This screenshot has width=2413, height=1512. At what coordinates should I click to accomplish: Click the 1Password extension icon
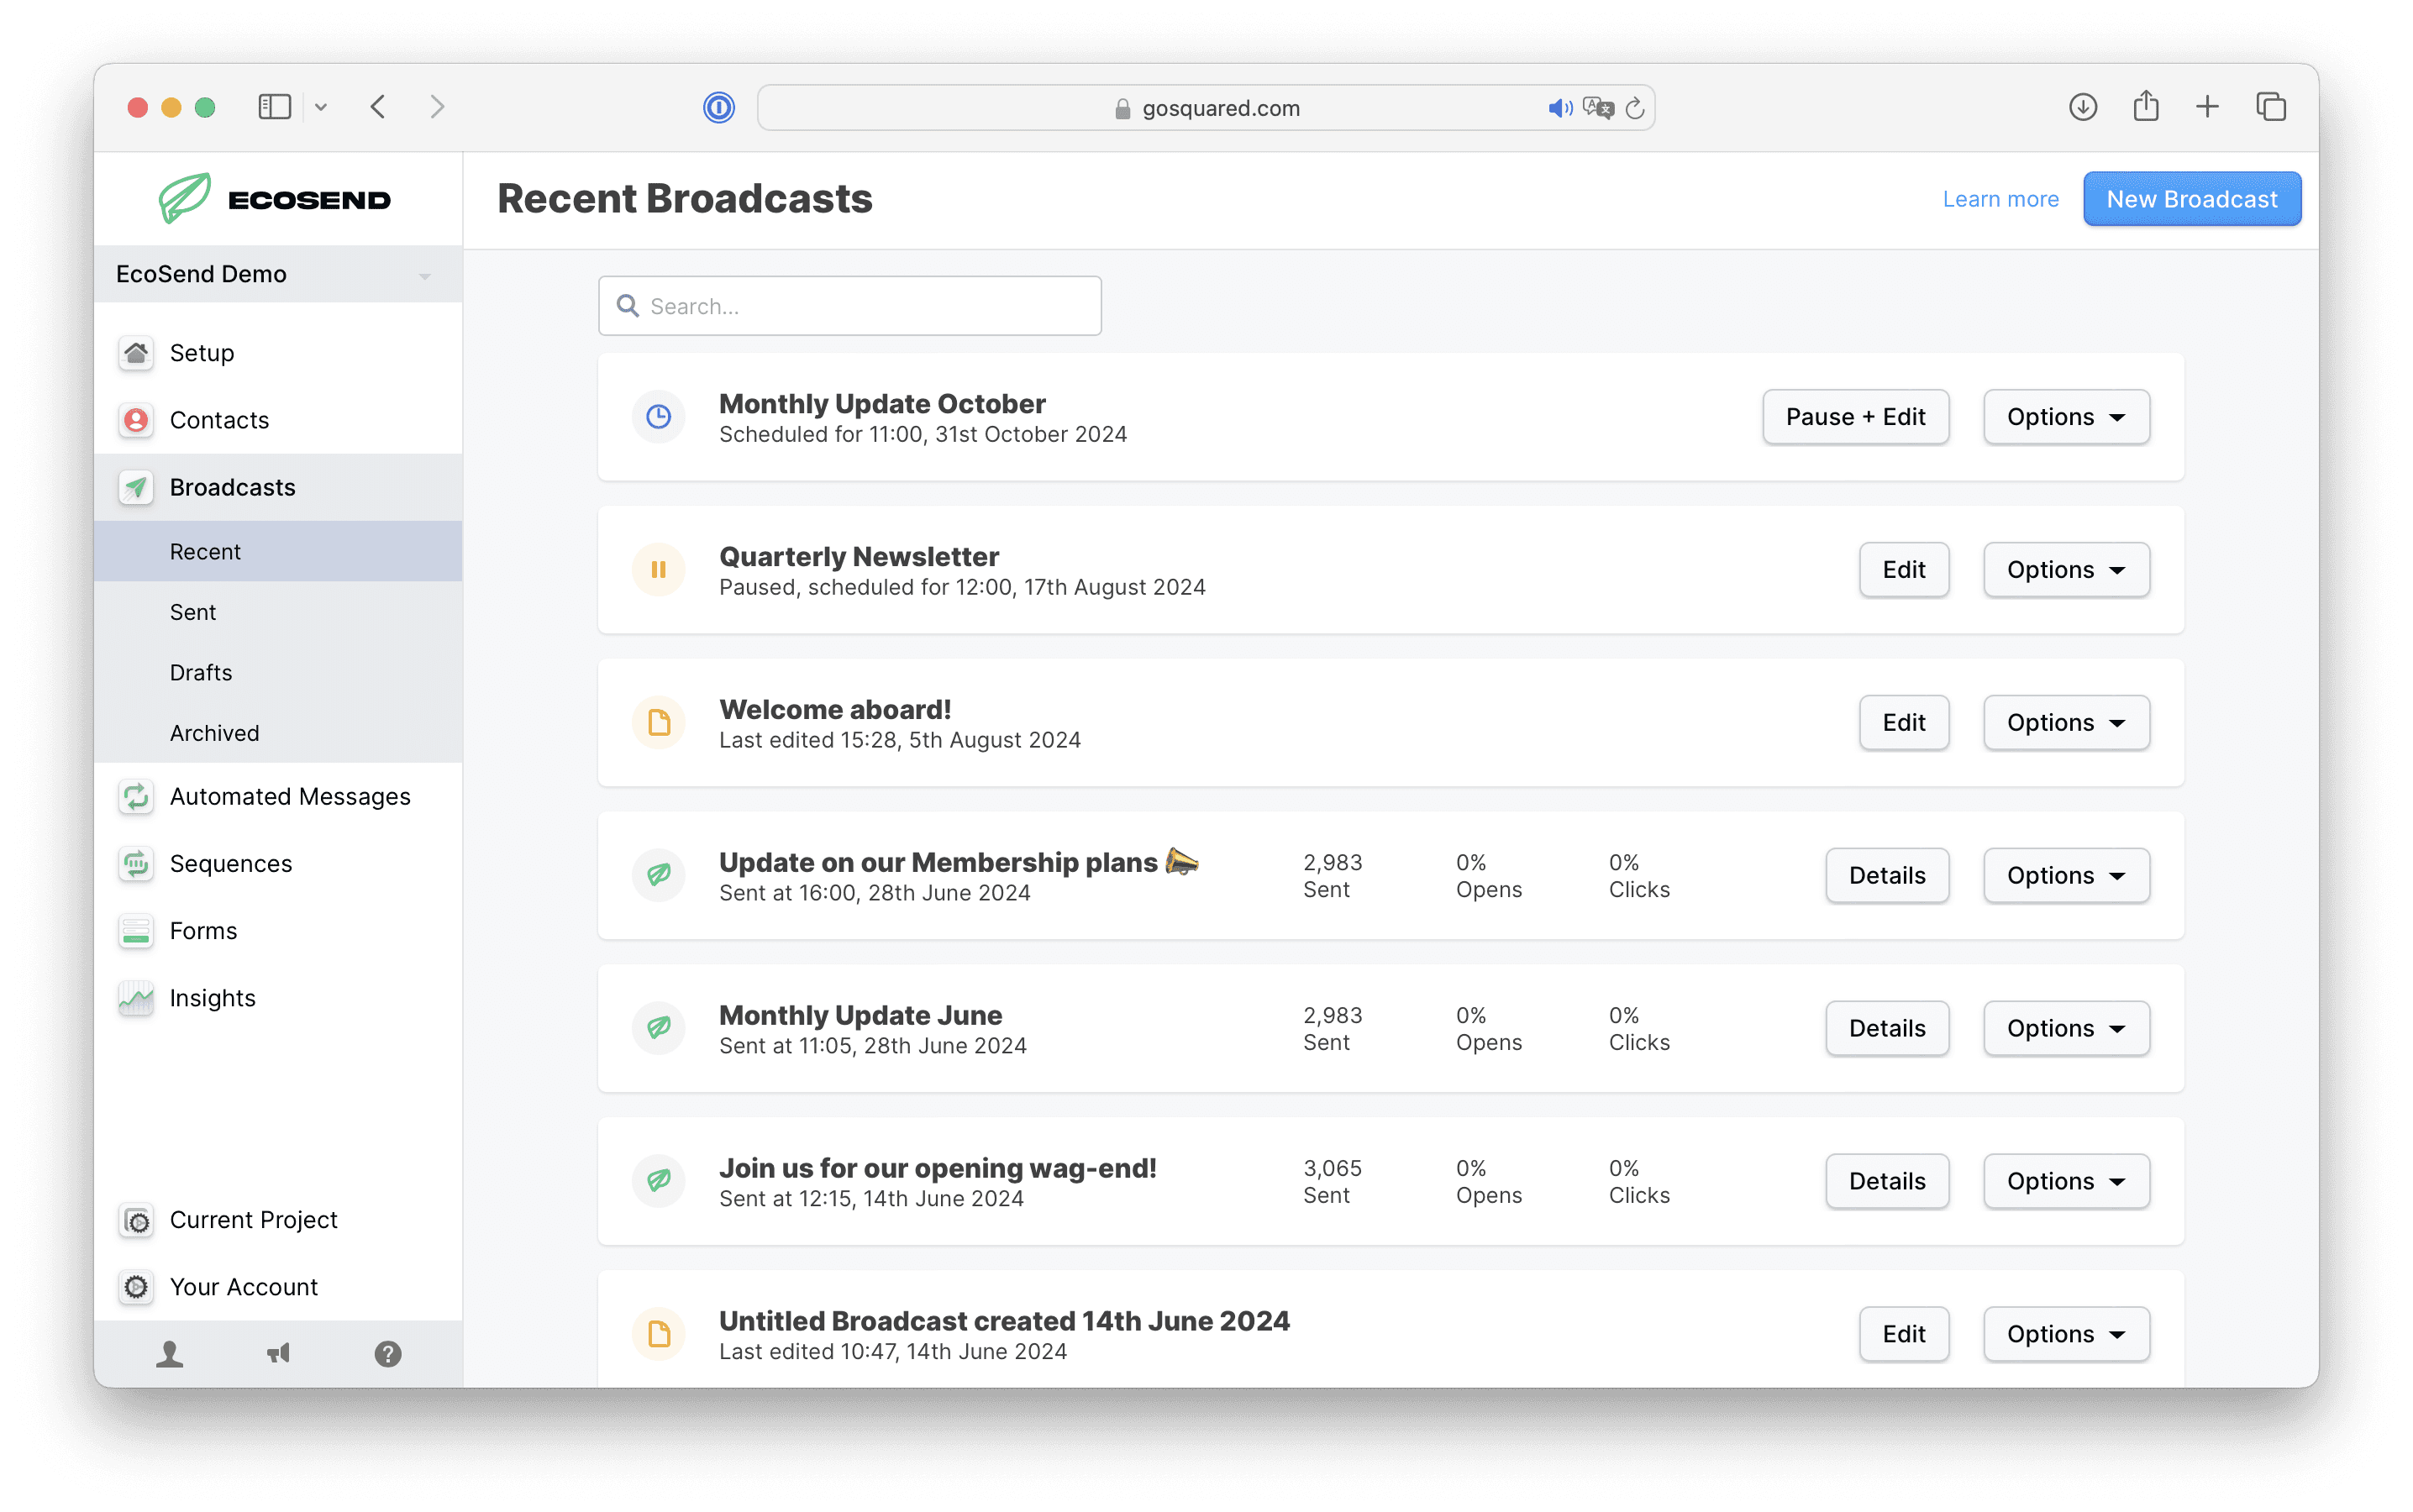point(718,107)
